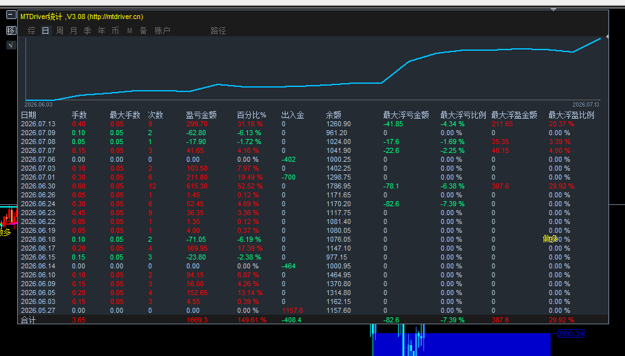Click the 最大浮亏金额 column header

tap(406, 115)
